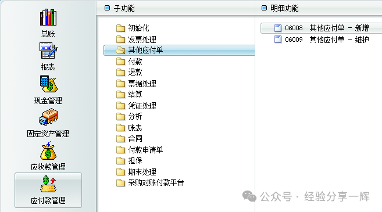Expand the 初始化 folder
The height and width of the screenshot is (212, 382).
click(133, 28)
